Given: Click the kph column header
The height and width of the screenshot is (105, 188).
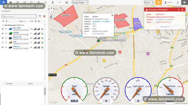Looking at the screenshot, I should (32, 21).
